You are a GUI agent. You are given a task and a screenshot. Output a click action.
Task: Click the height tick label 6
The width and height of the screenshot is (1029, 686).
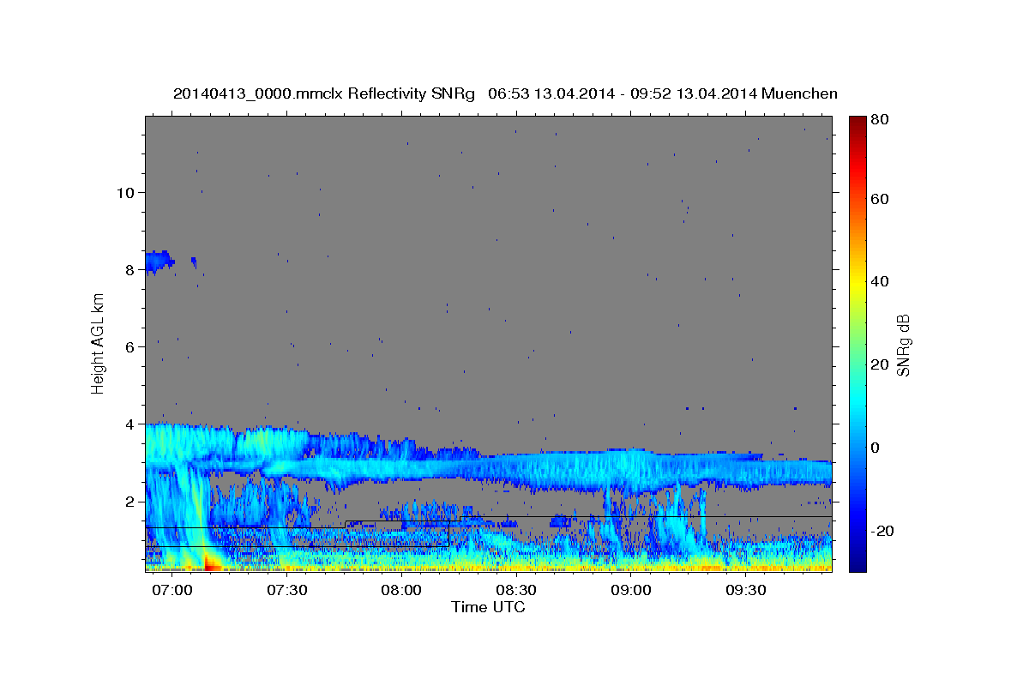click(x=130, y=346)
